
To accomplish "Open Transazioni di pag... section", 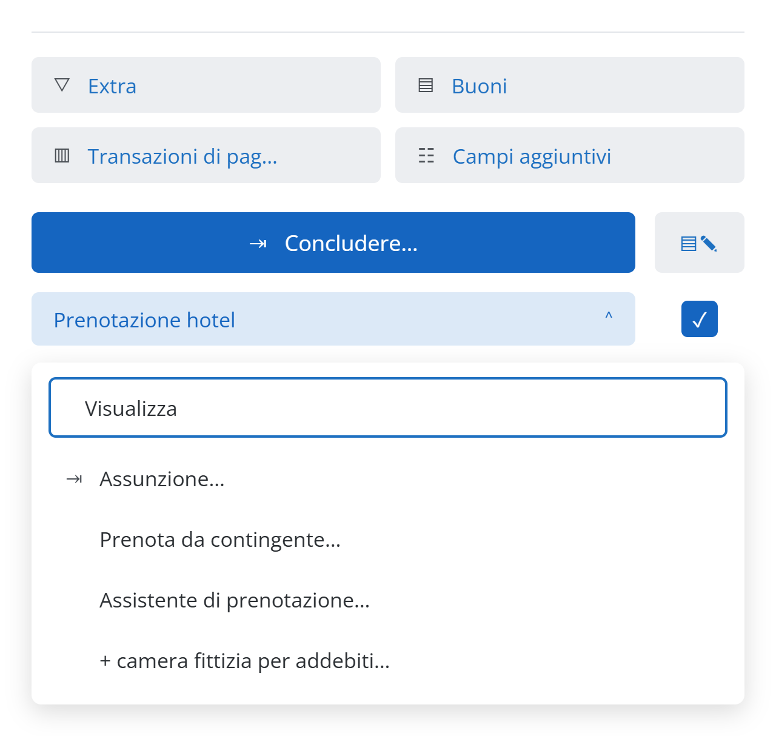I will 206,155.
